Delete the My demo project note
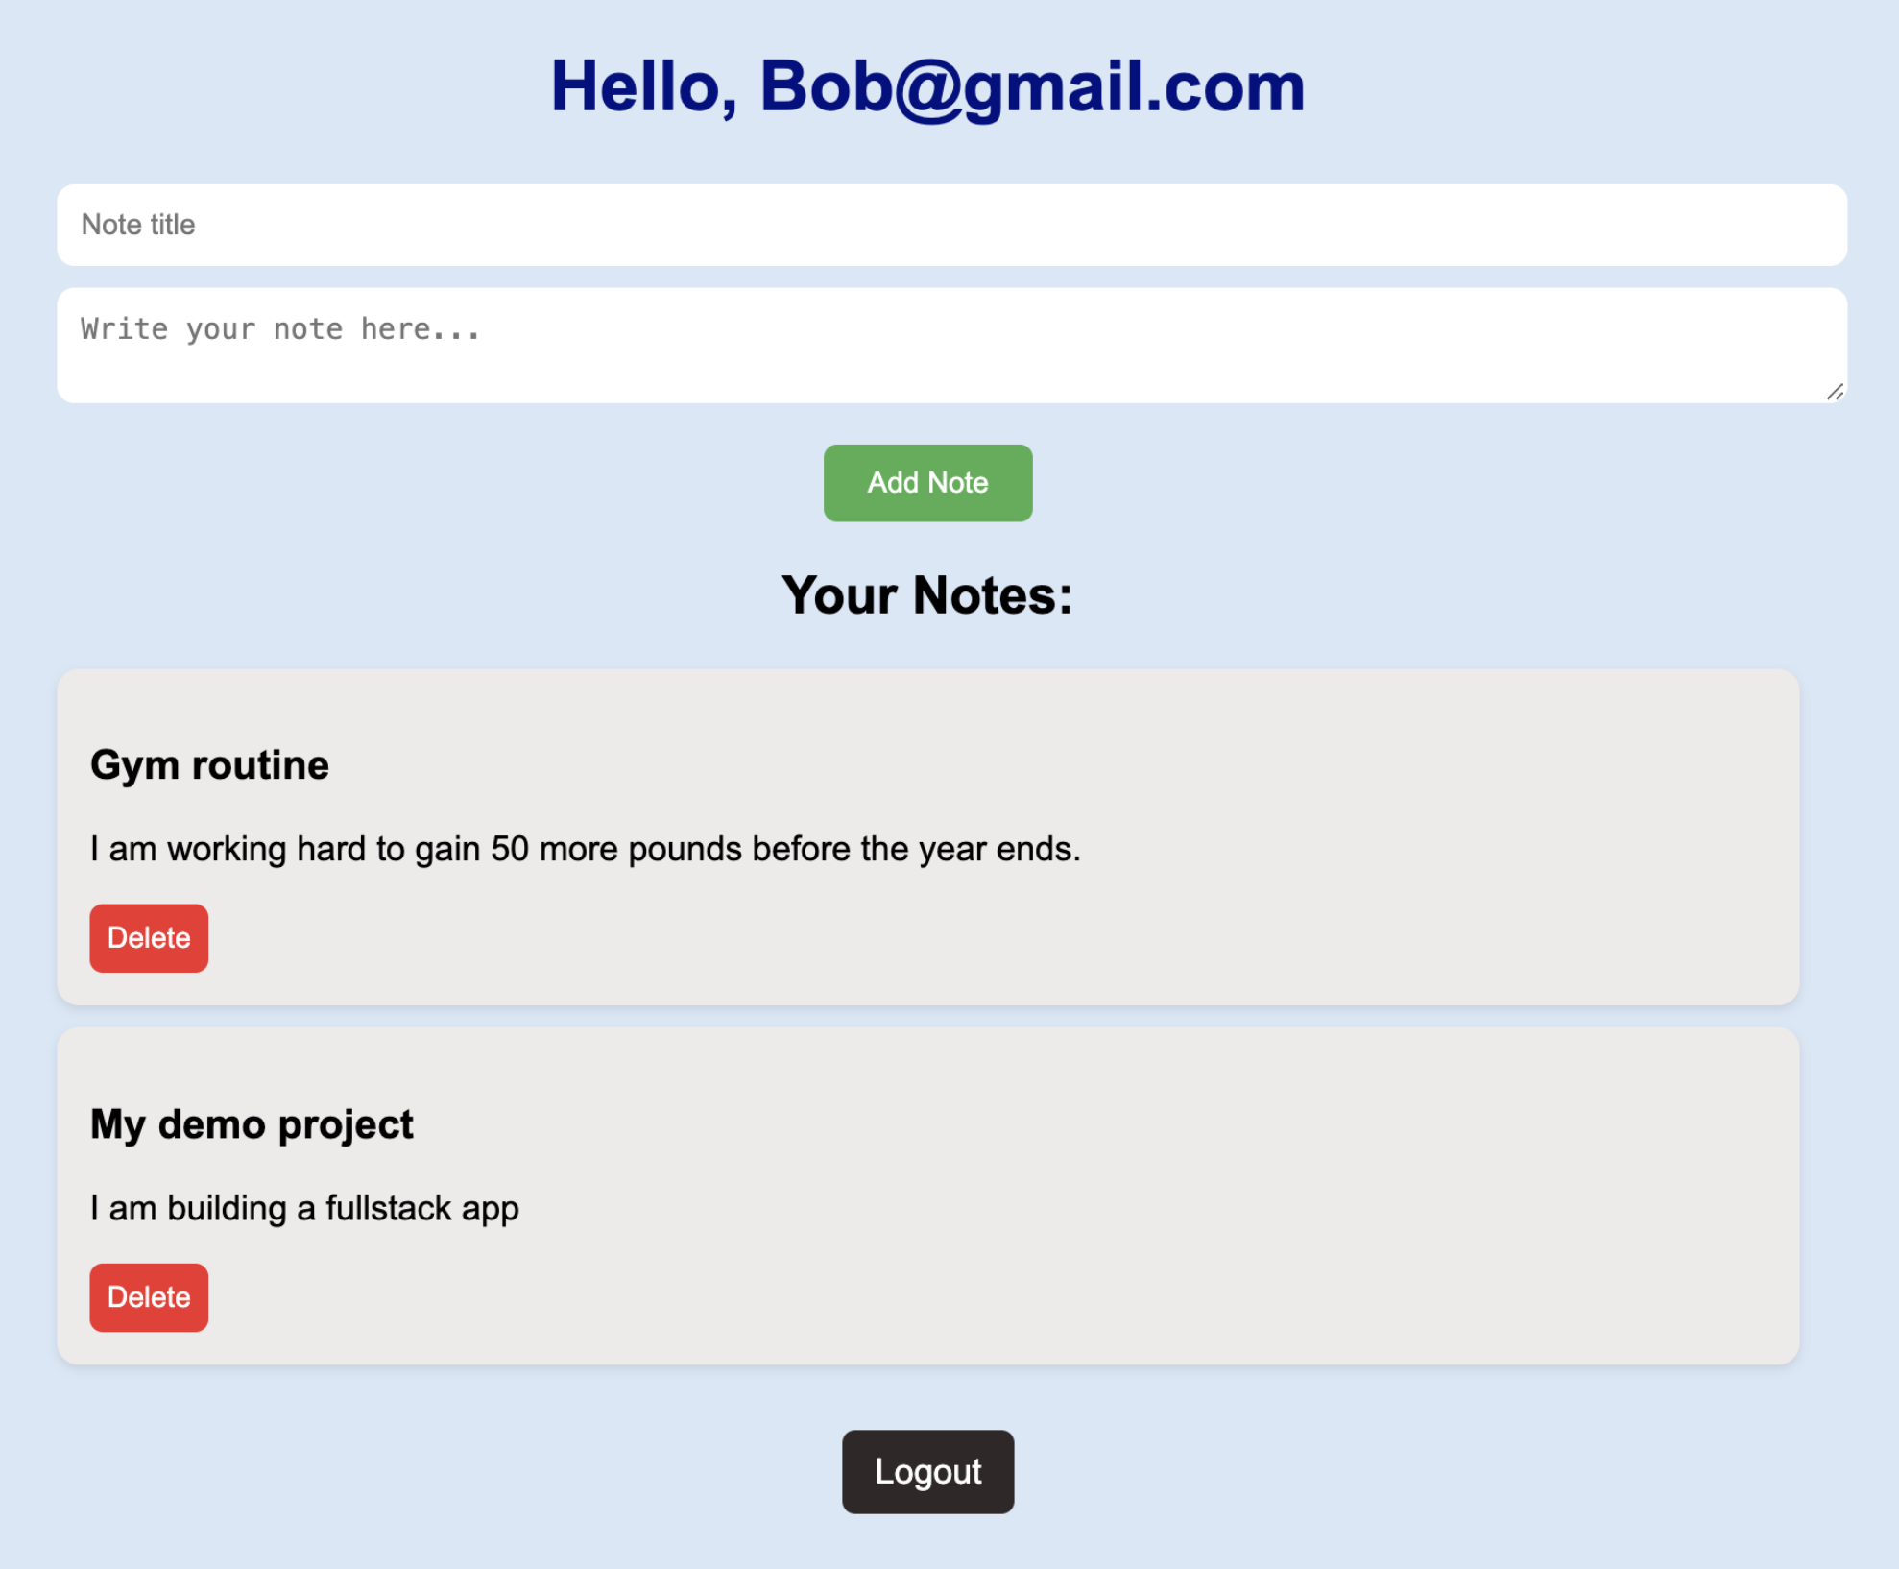Screen dimensions: 1899x1569 click(149, 1297)
